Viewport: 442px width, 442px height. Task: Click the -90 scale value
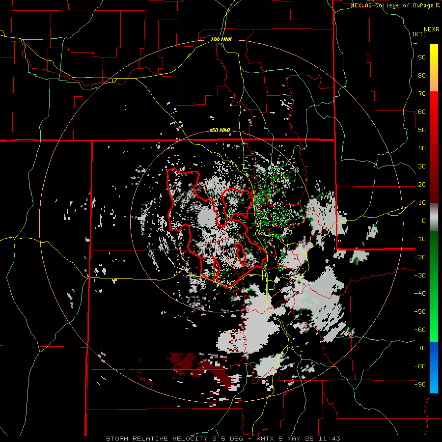pyautogui.click(x=420, y=385)
